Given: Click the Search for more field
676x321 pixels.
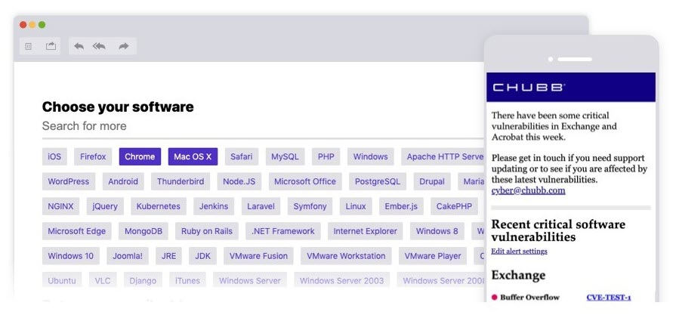Looking at the screenshot, I should (227, 126).
